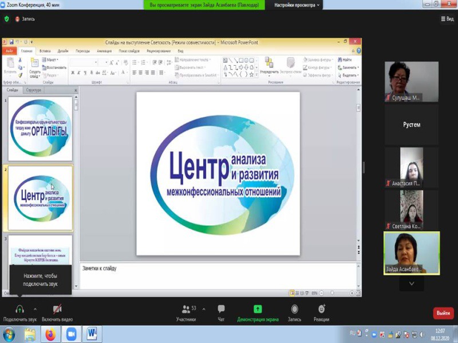Click in the Заметки к слайду notes field

pyautogui.click(x=218, y=276)
